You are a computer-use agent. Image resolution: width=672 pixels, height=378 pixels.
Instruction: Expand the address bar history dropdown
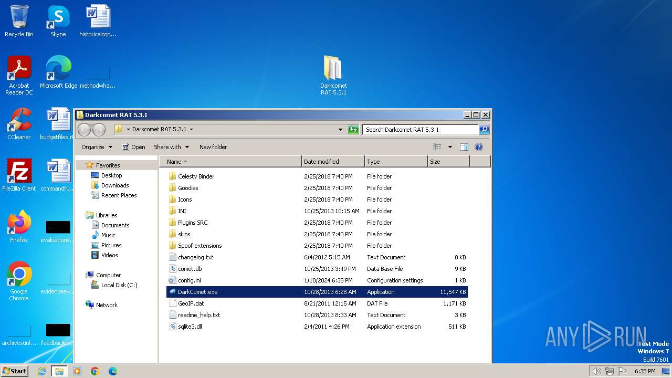coord(340,130)
